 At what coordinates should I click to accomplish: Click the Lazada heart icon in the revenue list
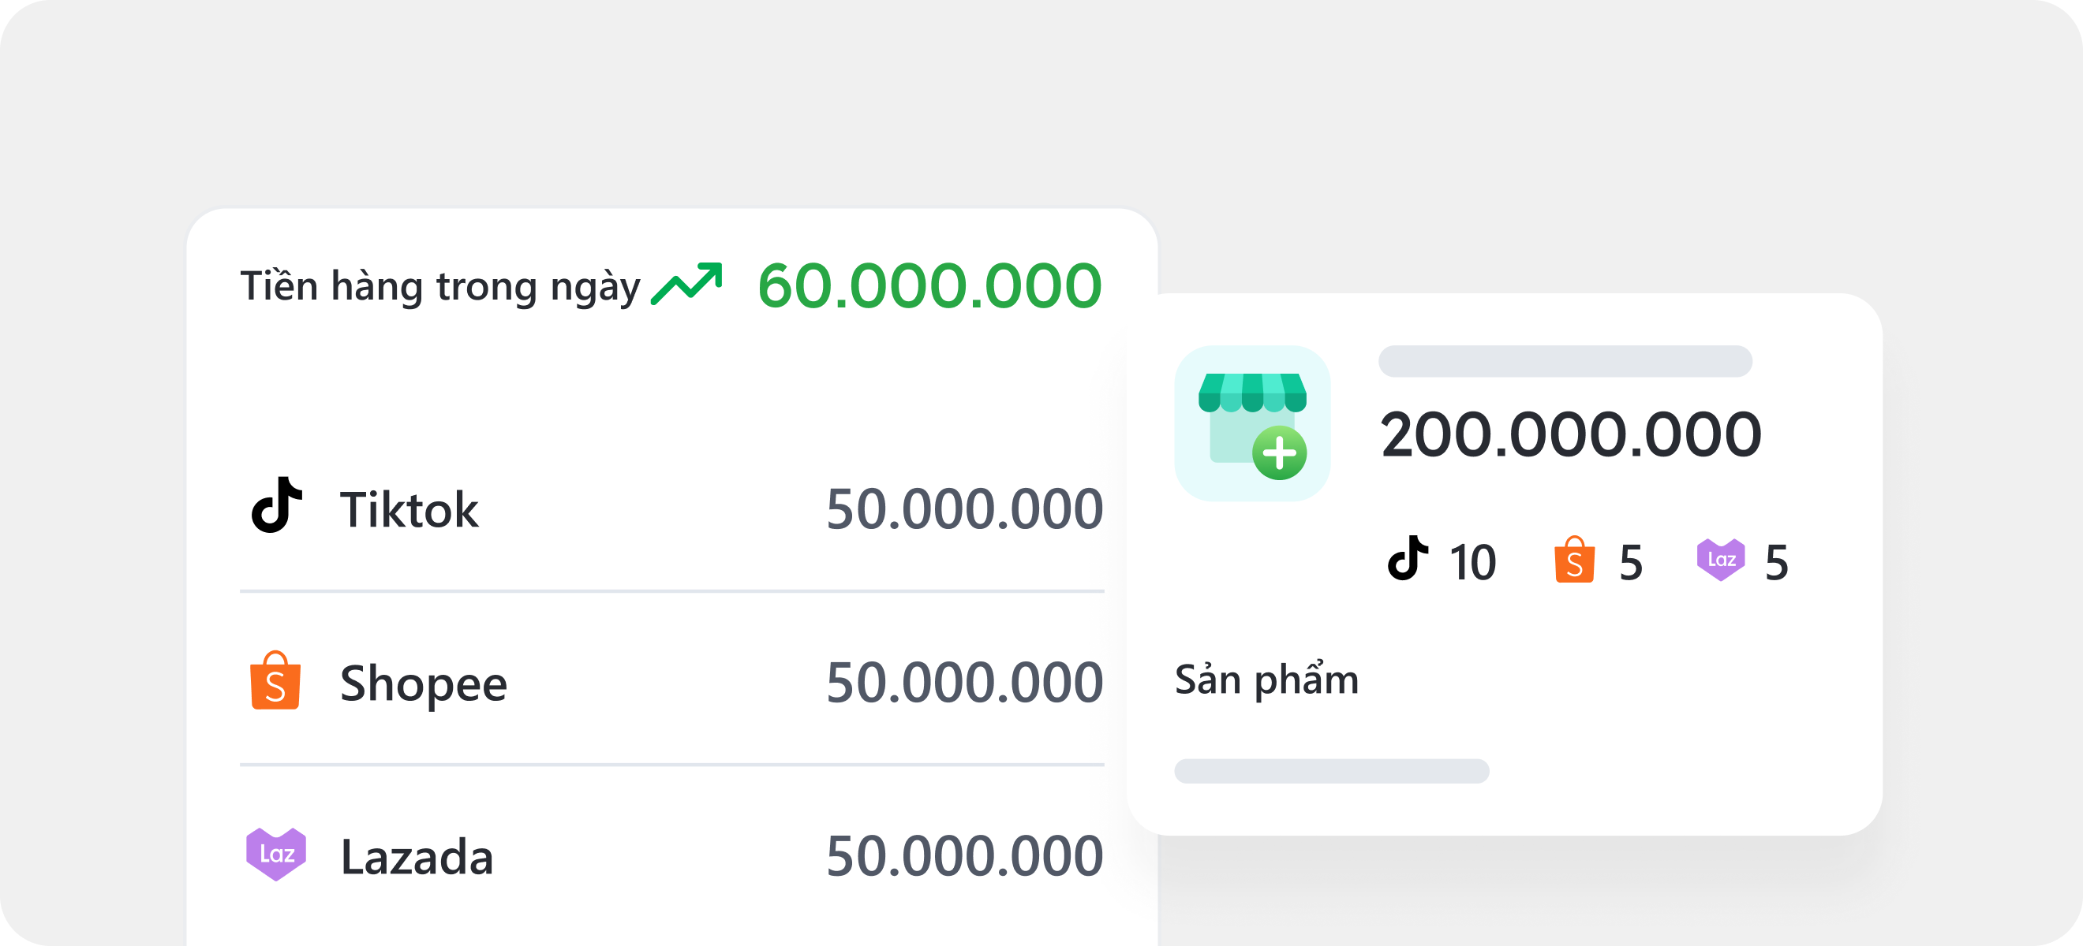click(275, 854)
